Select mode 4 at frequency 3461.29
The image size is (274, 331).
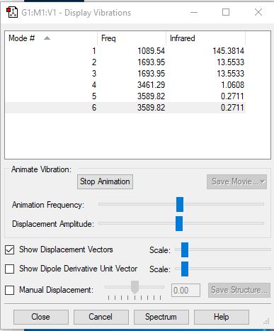125,85
